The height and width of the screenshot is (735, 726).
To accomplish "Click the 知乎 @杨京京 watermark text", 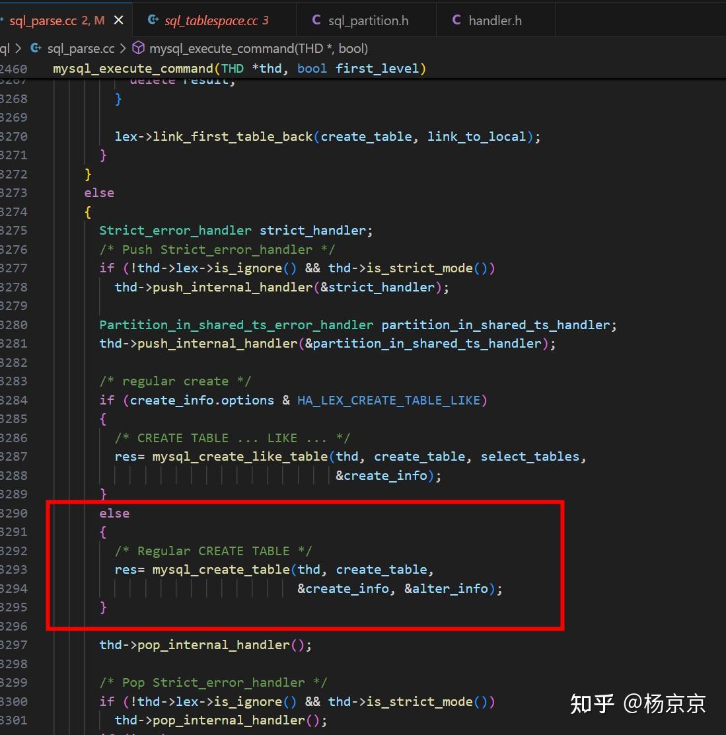I will click(x=638, y=704).
